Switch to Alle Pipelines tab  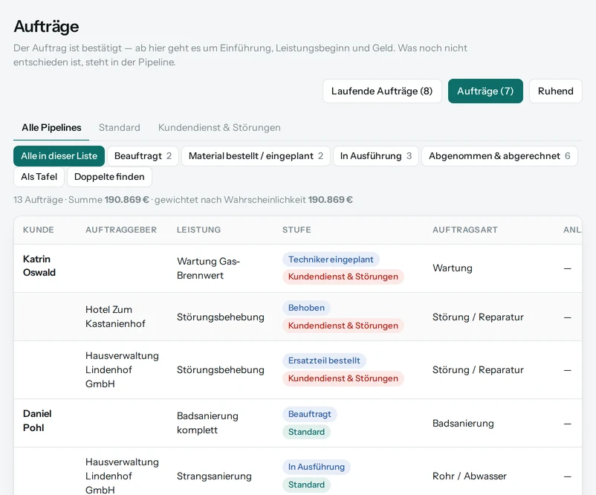point(51,128)
